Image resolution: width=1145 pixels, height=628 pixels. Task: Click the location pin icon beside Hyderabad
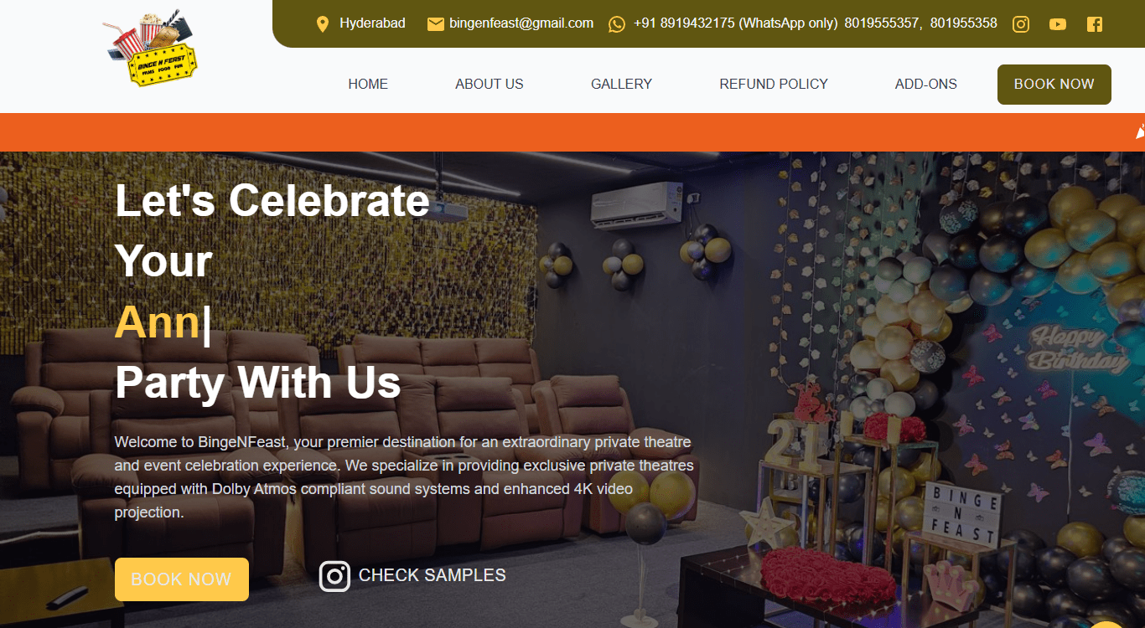click(x=322, y=24)
